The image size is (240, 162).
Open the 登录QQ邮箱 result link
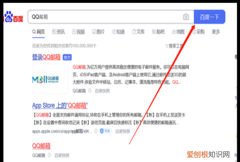tap(46, 57)
